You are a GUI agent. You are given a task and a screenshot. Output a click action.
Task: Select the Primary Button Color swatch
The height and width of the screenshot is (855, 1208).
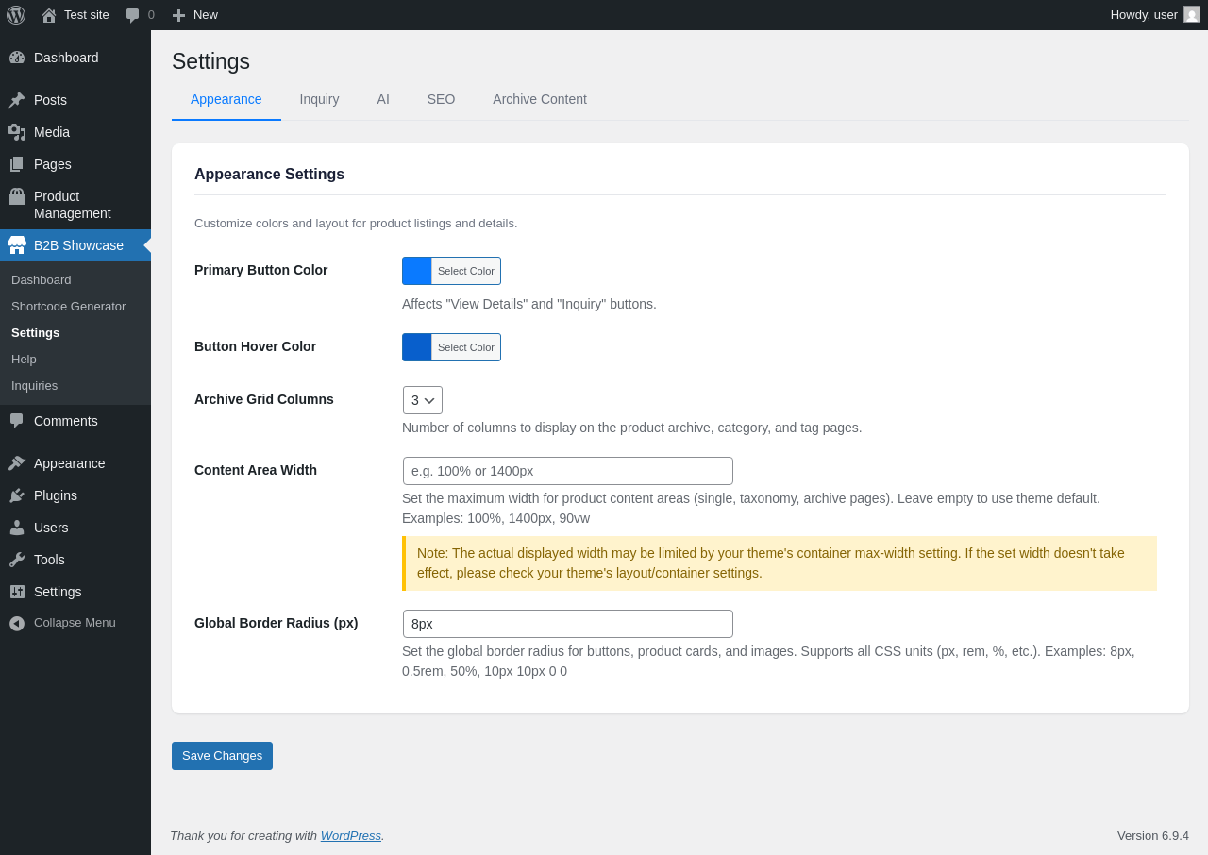(x=417, y=271)
